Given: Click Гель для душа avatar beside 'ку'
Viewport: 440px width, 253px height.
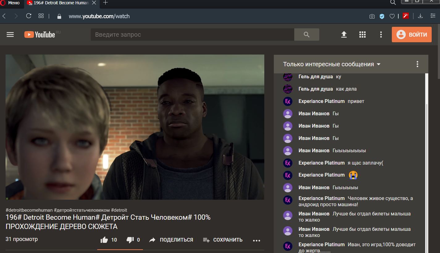Looking at the screenshot, I should click(x=288, y=77).
